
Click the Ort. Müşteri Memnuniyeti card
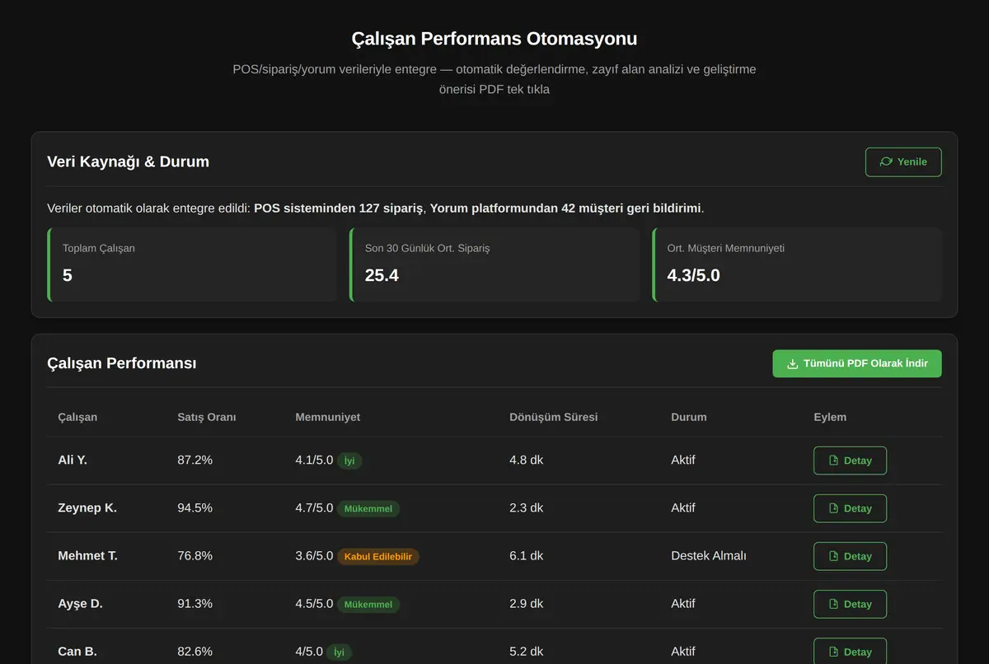point(797,264)
